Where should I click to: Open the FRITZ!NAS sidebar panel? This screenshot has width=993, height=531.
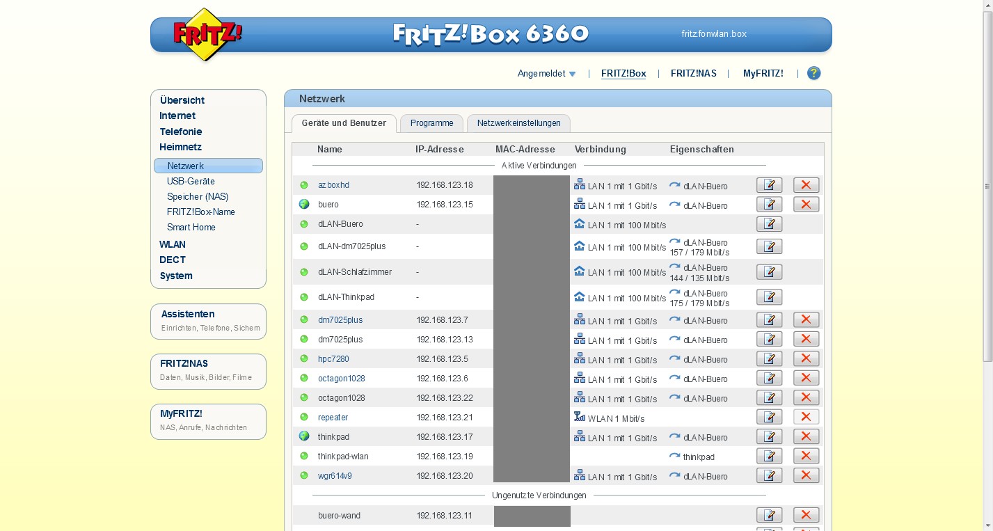208,371
